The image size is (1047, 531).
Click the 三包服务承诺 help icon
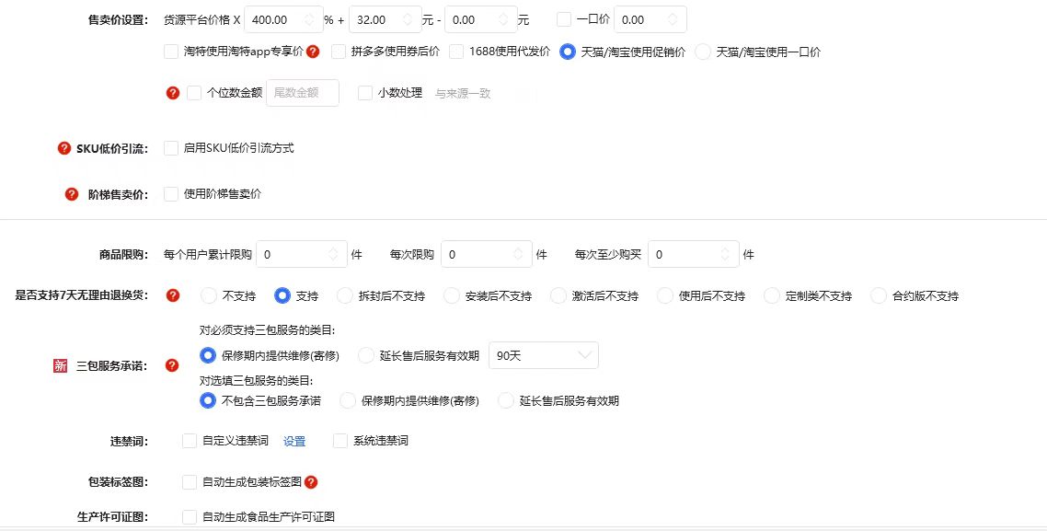pos(171,364)
